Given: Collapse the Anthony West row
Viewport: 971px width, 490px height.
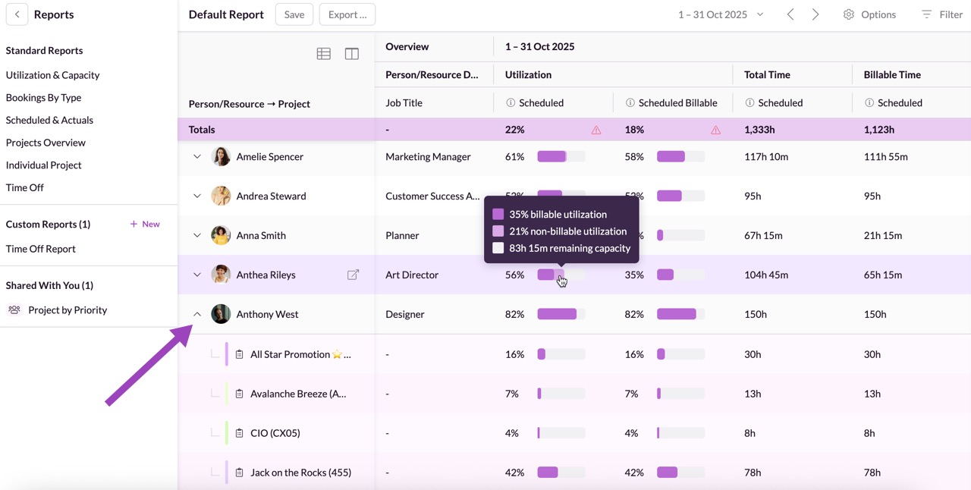Looking at the screenshot, I should click(197, 314).
